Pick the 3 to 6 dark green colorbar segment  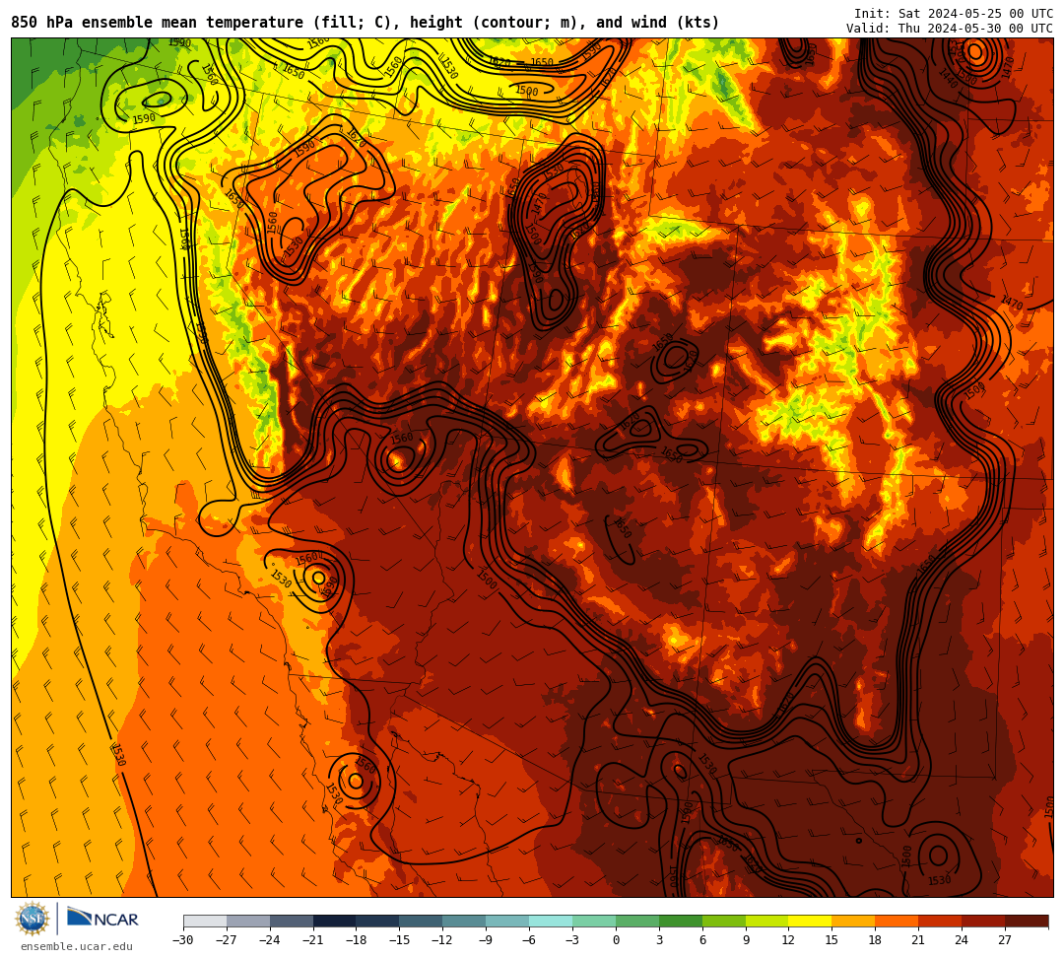[681, 921]
